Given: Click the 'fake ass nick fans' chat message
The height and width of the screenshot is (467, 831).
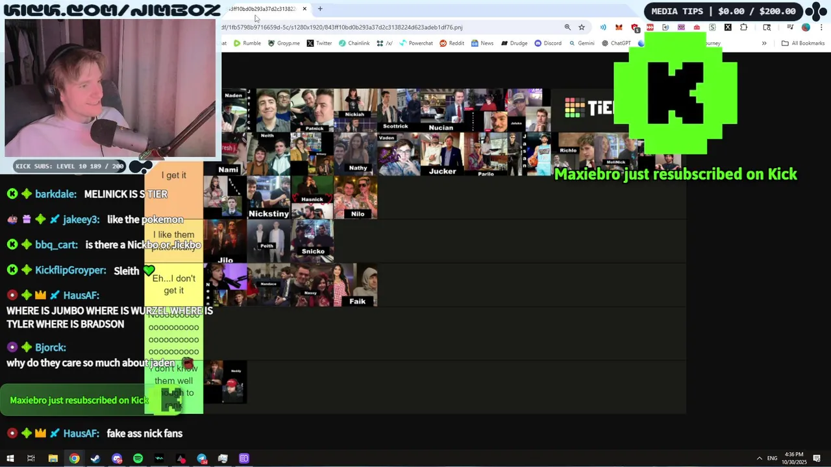Looking at the screenshot, I should [145, 433].
